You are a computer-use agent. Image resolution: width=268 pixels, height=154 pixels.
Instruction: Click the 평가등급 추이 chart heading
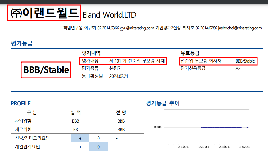163,103
